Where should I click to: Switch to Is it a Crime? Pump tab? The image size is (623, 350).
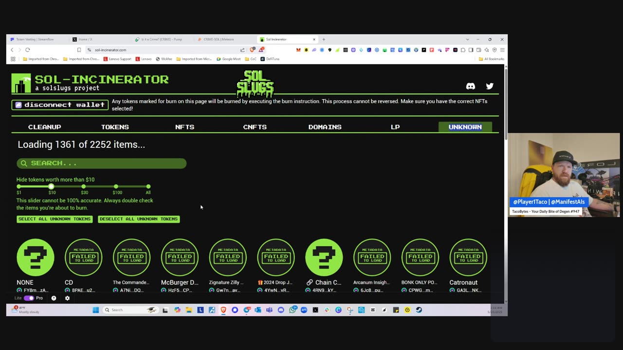[x=162, y=39]
